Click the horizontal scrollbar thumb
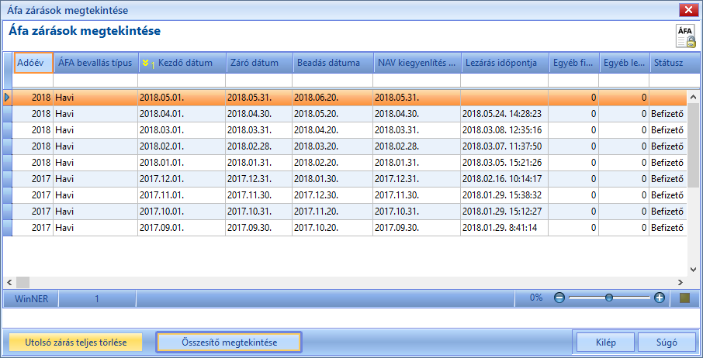Image resolution: width=703 pixels, height=358 pixels. (x=23, y=282)
